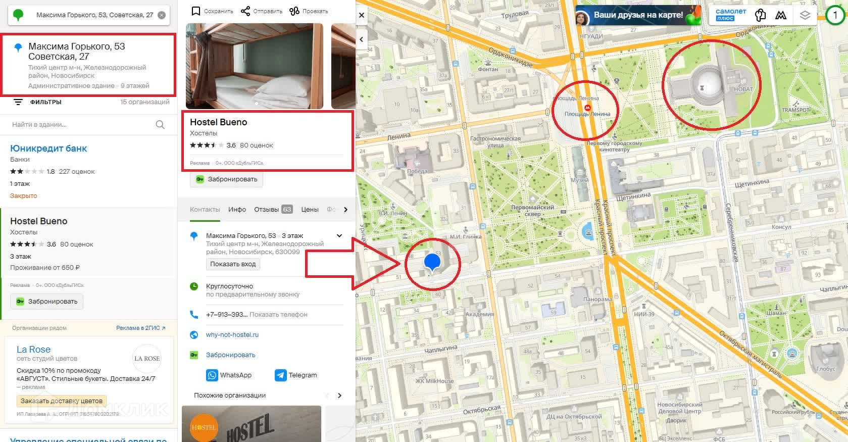
Task: Click the blue address pin icon in contacts
Action: [x=194, y=236]
